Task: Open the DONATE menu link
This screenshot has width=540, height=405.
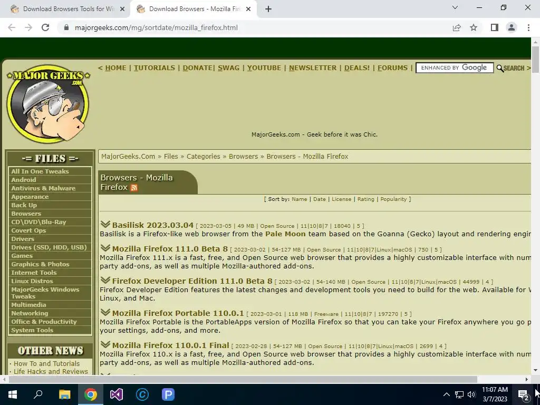Action: (x=197, y=68)
